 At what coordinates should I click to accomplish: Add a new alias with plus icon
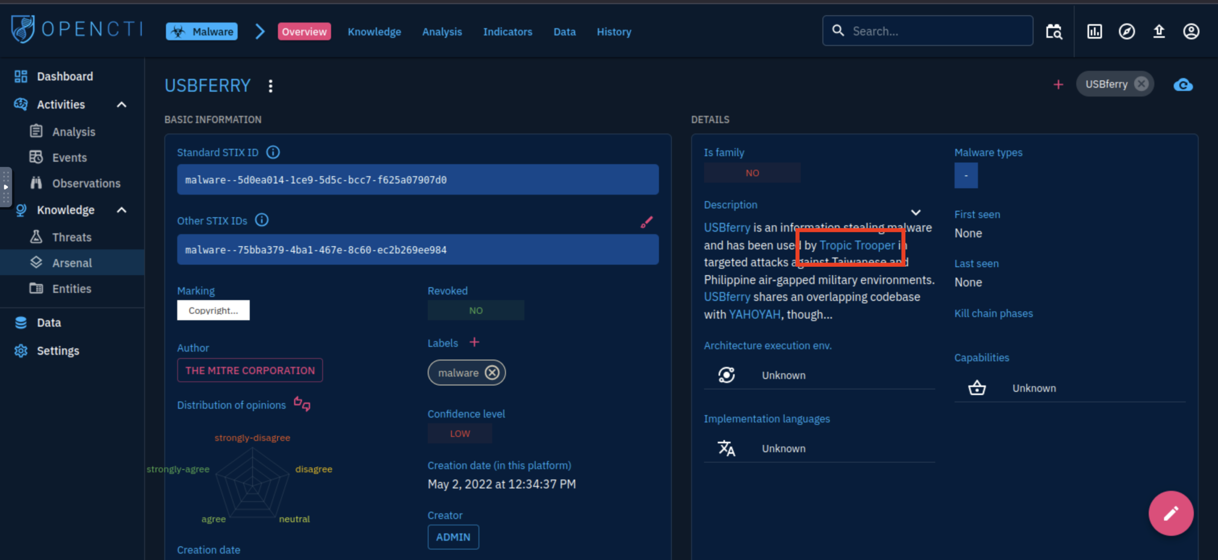tap(1058, 85)
